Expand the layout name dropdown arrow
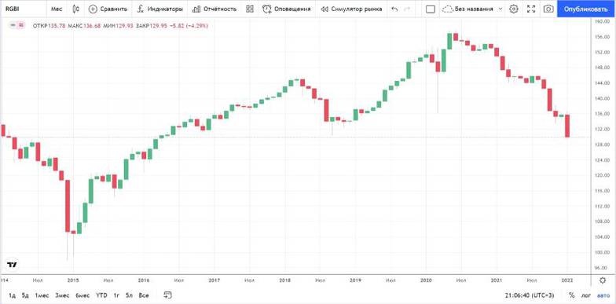This screenshot has height=304, width=616. point(500,9)
